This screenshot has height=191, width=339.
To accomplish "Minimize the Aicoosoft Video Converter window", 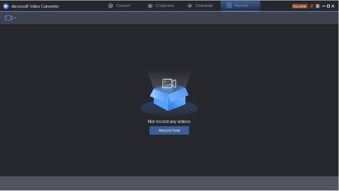I will (323, 6).
